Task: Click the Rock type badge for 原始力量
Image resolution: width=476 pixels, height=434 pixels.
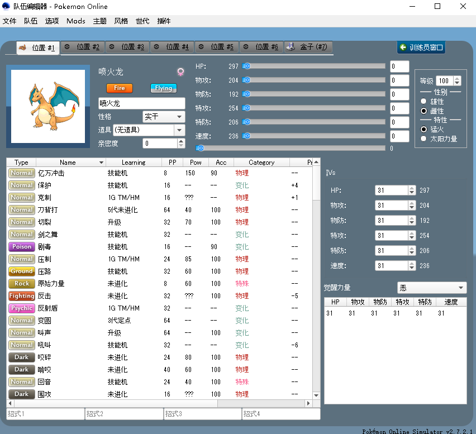Action: pos(22,283)
